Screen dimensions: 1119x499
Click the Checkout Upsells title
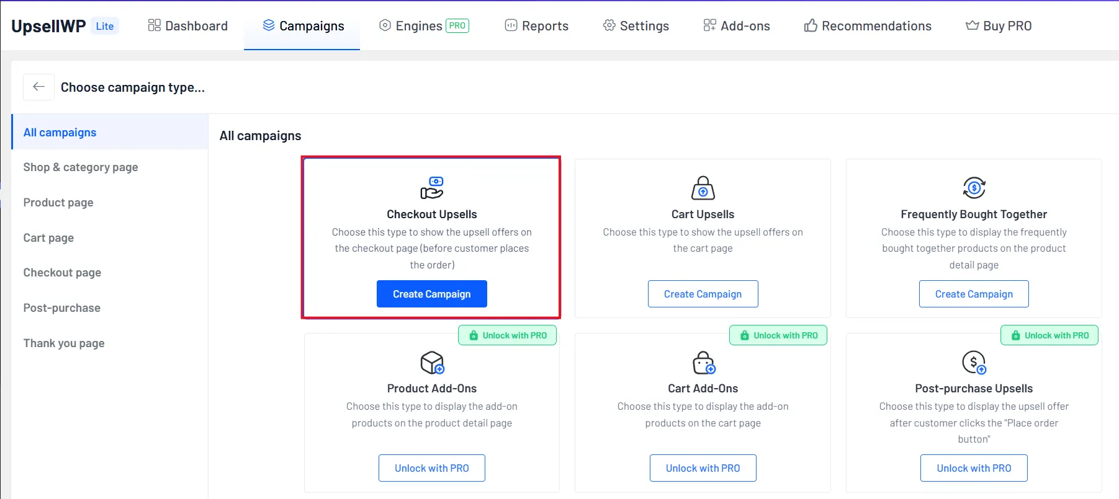(432, 214)
